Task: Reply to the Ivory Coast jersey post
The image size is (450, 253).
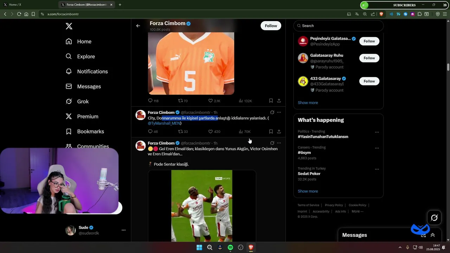Action: [x=153, y=101]
